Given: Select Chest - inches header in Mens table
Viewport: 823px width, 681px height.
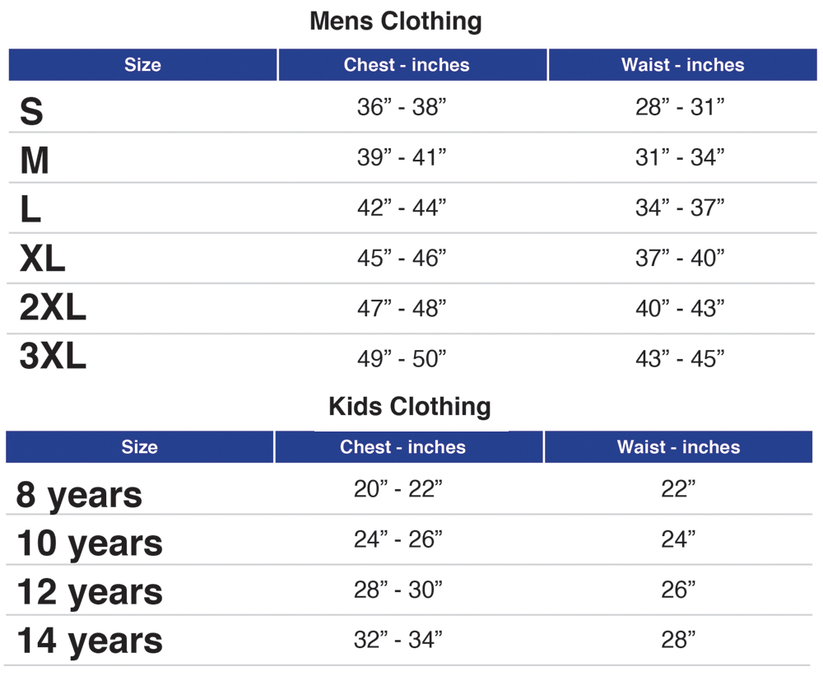Looking at the screenshot, I should 412,64.
